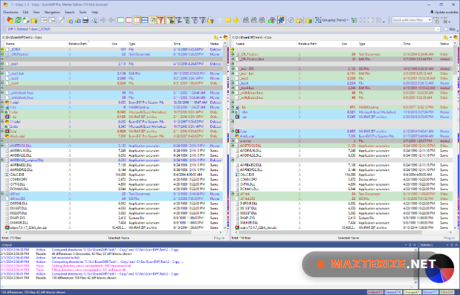460x295 pixels.
Task: Click the gray left arrow copy icon
Action: 111,20
